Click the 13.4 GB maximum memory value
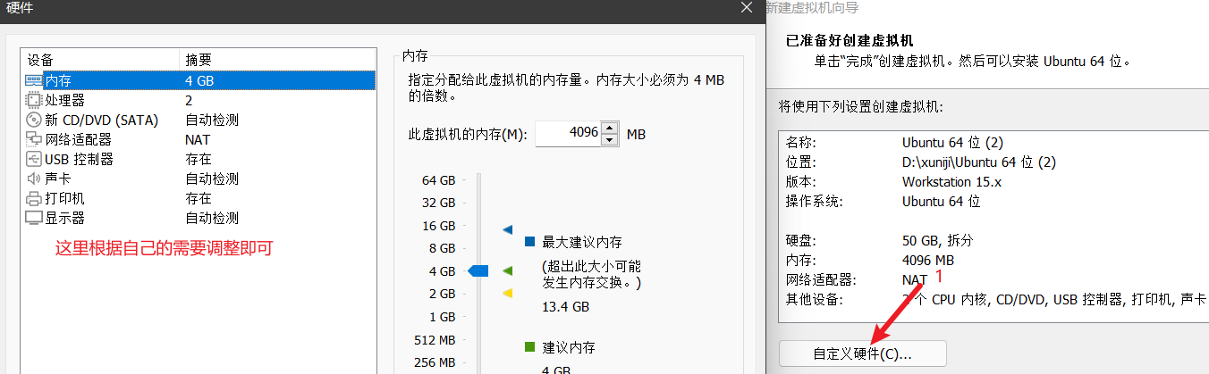1209x374 pixels. (x=566, y=307)
